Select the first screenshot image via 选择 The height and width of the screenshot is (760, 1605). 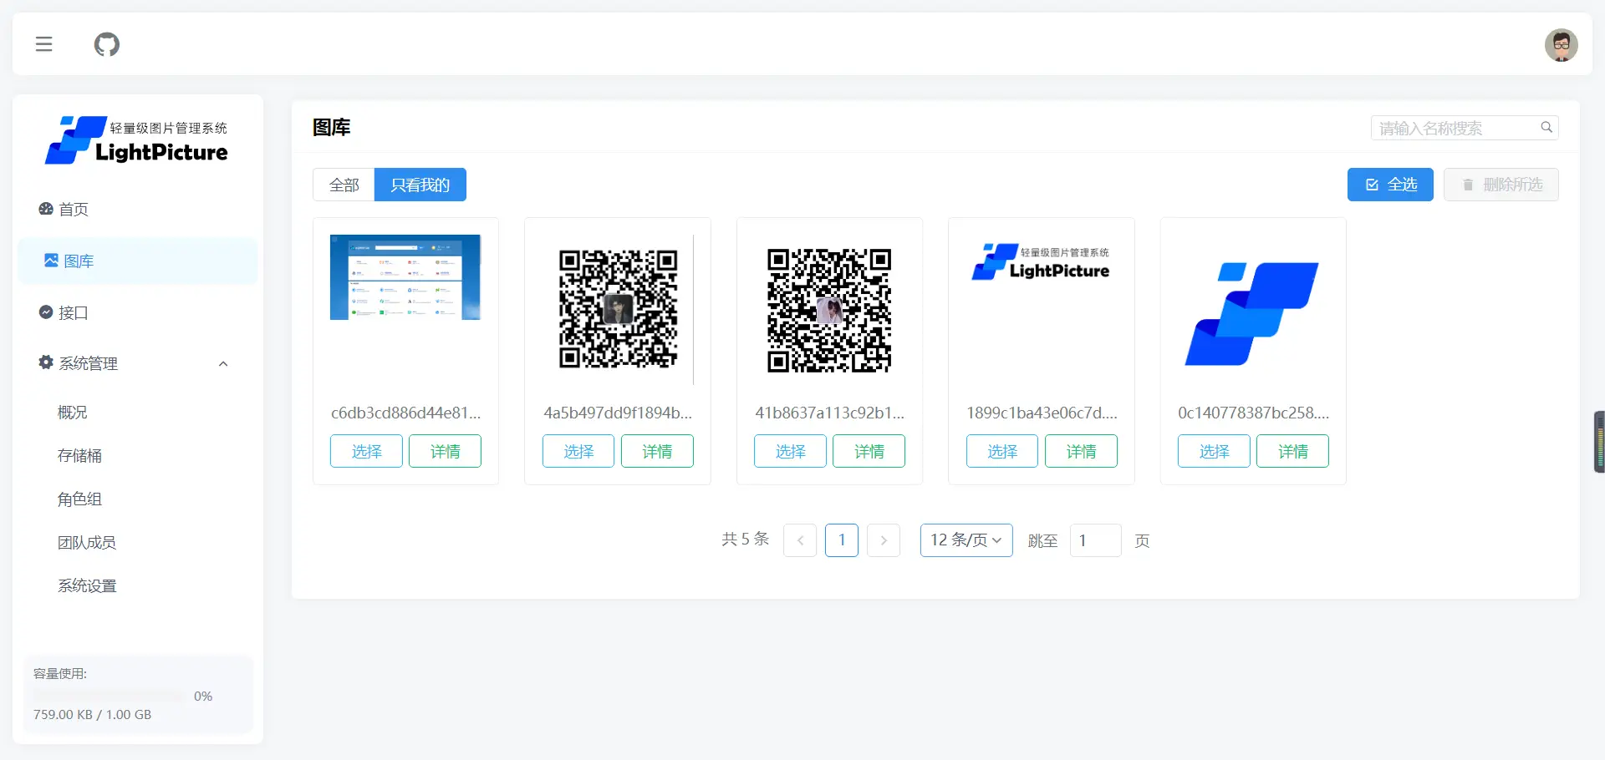[x=365, y=451]
